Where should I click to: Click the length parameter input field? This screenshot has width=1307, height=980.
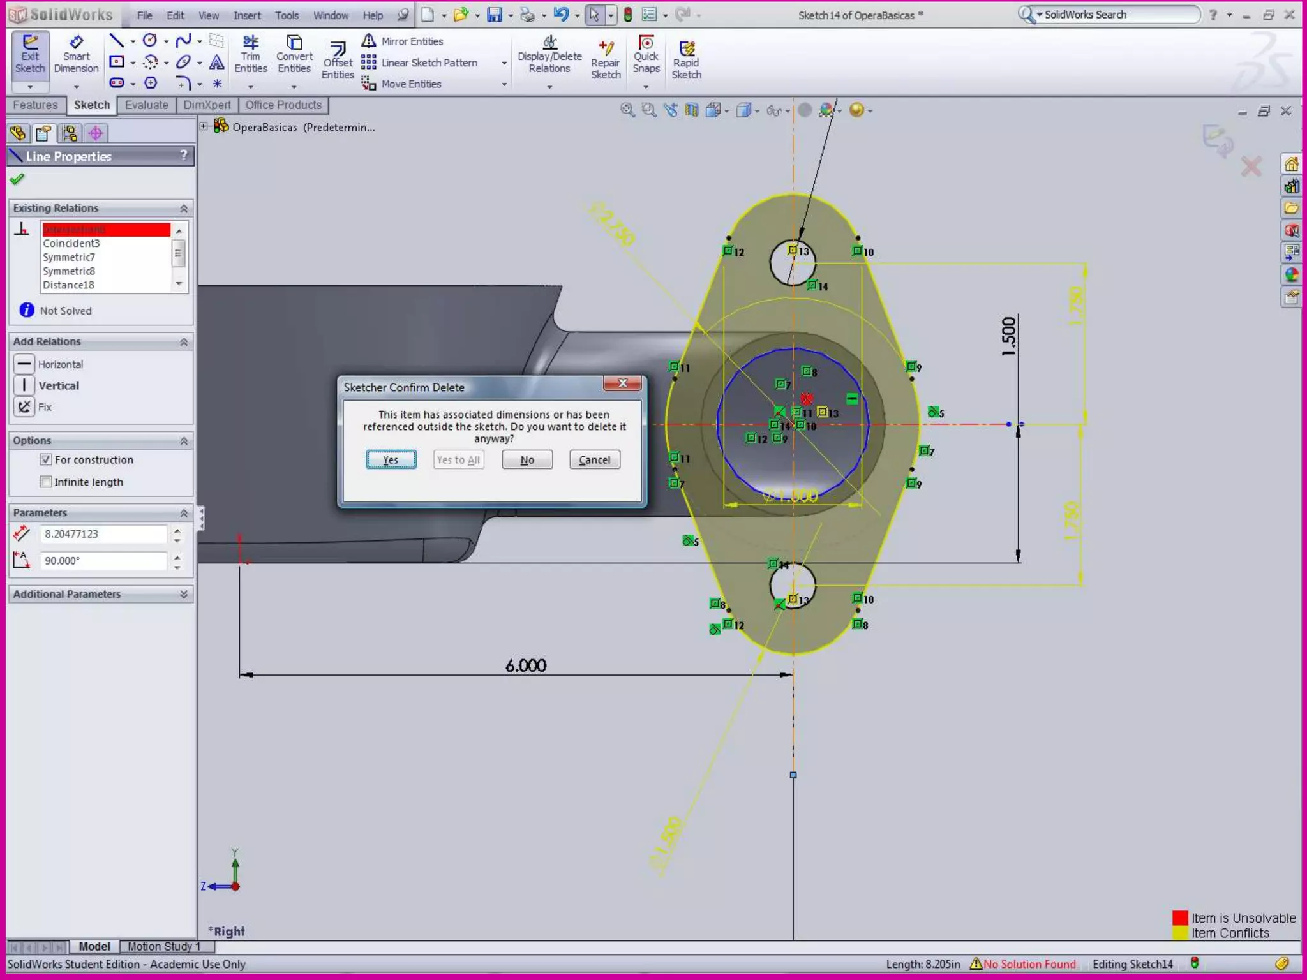(x=104, y=534)
